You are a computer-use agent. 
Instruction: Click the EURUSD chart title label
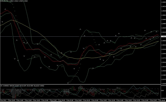click(x=14, y=1)
